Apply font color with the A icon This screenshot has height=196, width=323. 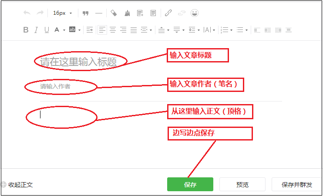57,30
